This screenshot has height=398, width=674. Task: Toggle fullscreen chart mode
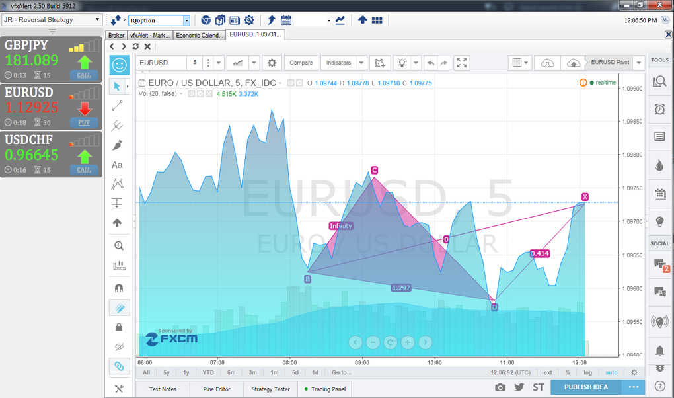(462, 63)
